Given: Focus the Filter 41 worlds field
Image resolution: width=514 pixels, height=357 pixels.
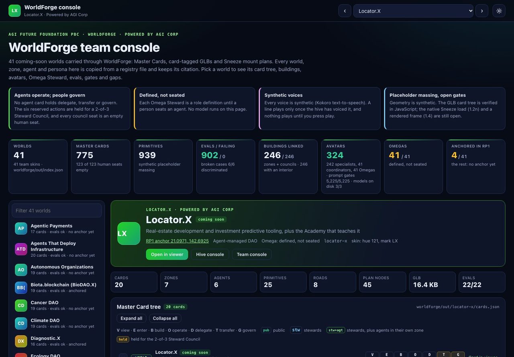Looking at the screenshot, I should coord(57,211).
